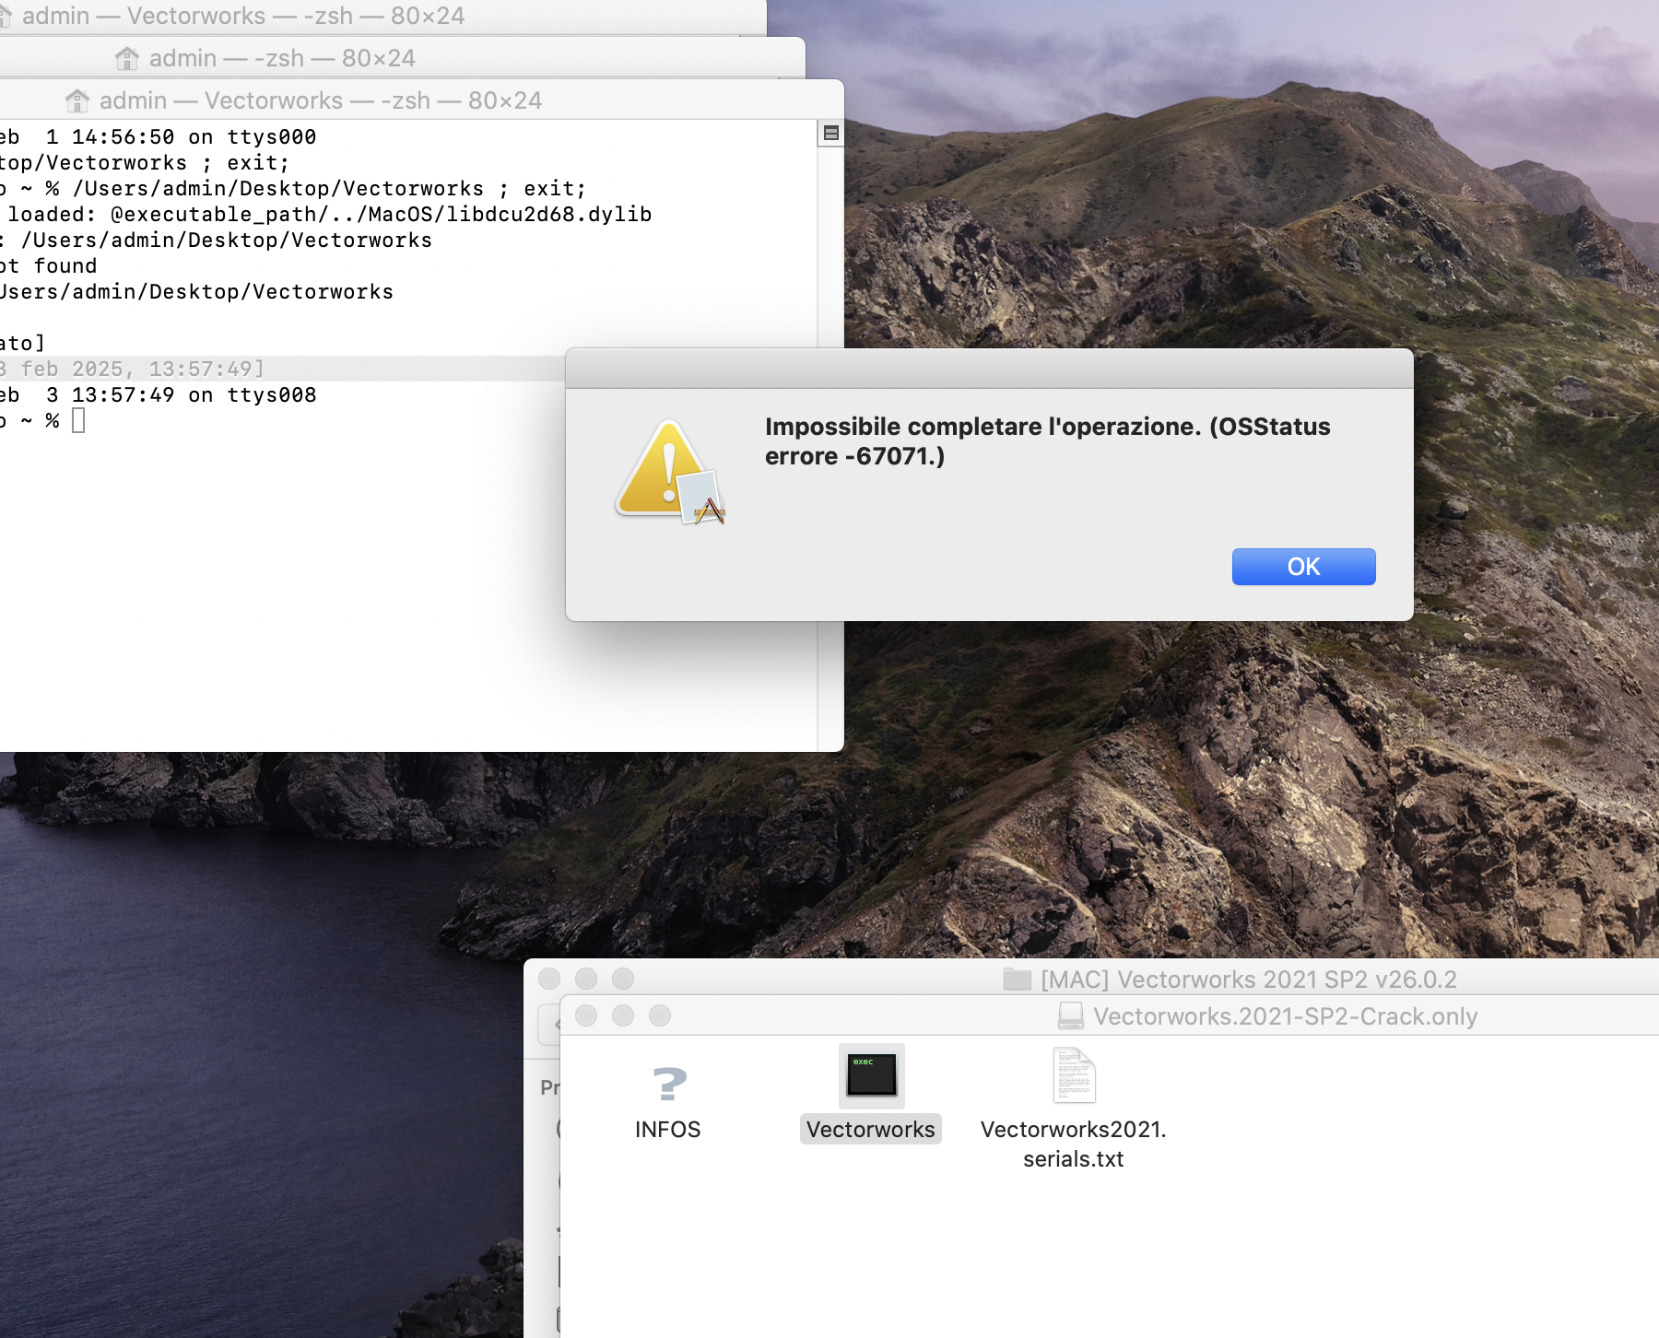Minimize the Vectorworks.2021-SP2-Crack.only window
The width and height of the screenshot is (1659, 1338).
click(623, 1015)
